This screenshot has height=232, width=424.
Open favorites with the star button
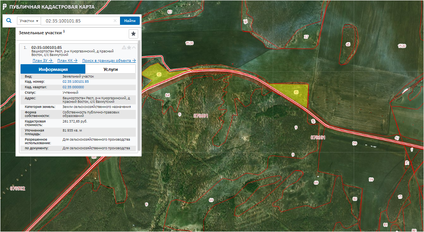tap(133, 34)
